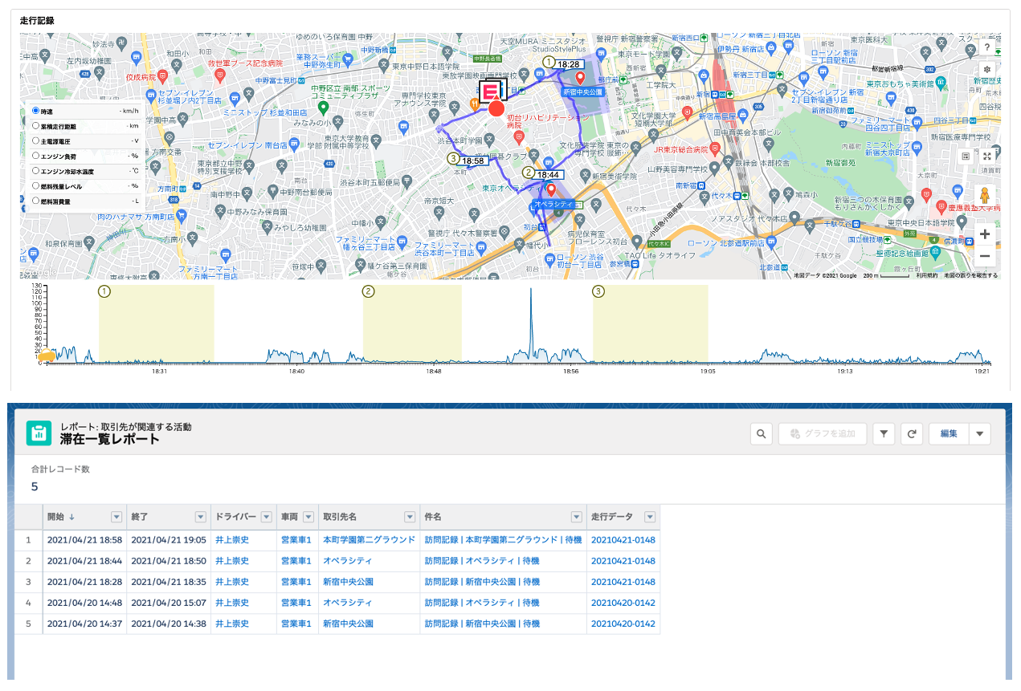This screenshot has height=691, width=1021.
Task: Open the 終了 column dropdown menu
Action: tap(200, 518)
